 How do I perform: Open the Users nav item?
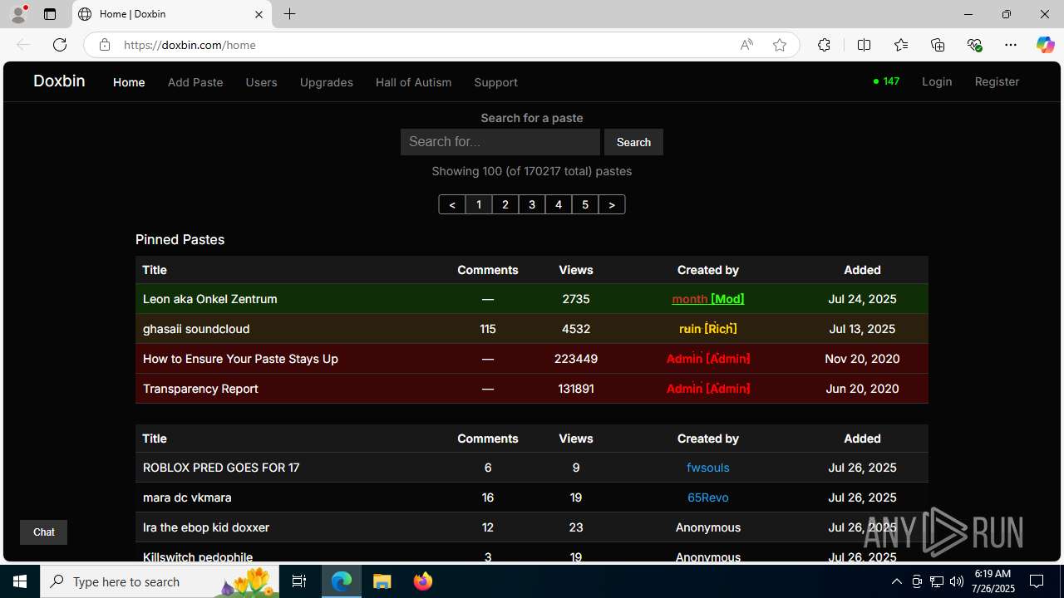pos(261,82)
